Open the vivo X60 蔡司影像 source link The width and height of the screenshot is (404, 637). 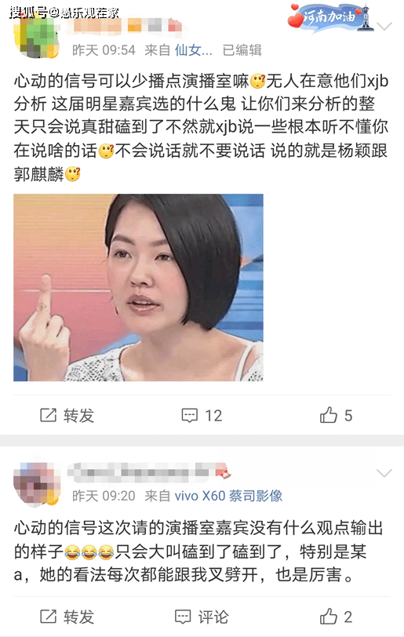[x=228, y=496]
